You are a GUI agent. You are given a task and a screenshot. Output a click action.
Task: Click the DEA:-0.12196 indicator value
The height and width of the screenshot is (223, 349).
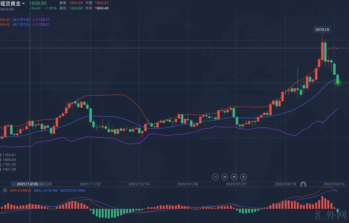tap(45, 191)
